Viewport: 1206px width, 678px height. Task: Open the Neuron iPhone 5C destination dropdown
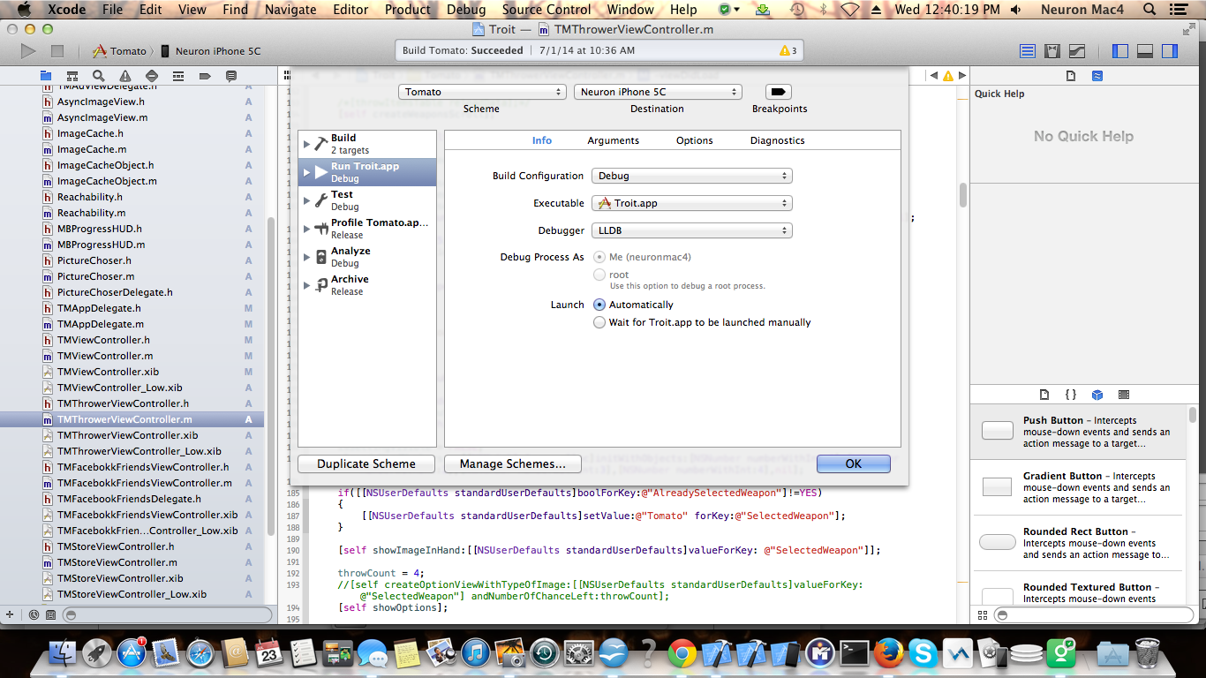click(658, 92)
